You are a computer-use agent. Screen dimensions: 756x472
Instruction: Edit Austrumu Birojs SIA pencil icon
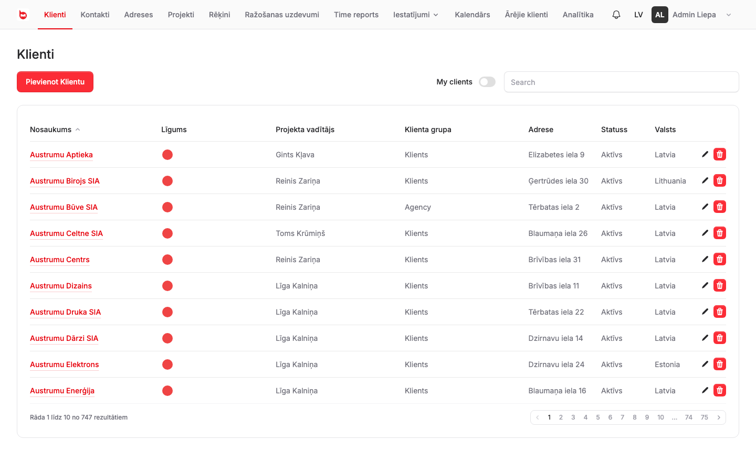pos(705,180)
